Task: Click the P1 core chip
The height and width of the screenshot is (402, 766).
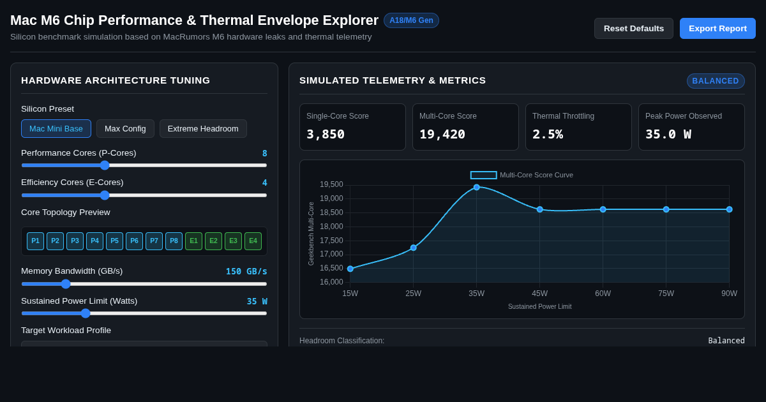Action: (35, 241)
